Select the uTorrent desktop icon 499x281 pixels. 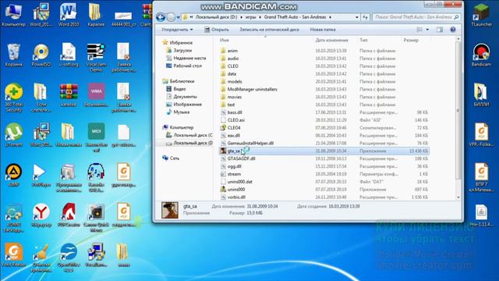click(13, 135)
